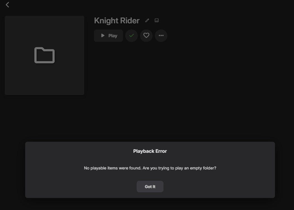The image size is (294, 210).
Task: Open the three-dots more options menu
Action: click(161, 36)
